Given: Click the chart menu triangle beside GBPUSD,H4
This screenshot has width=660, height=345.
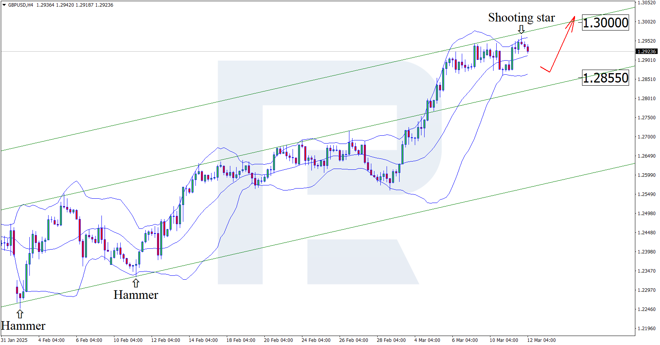Looking at the screenshot, I should [x=4, y=5].
